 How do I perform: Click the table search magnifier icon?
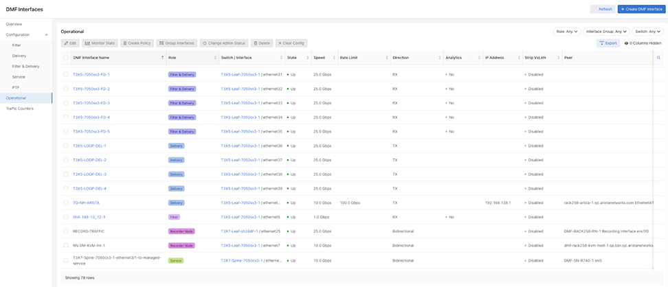pos(658,58)
